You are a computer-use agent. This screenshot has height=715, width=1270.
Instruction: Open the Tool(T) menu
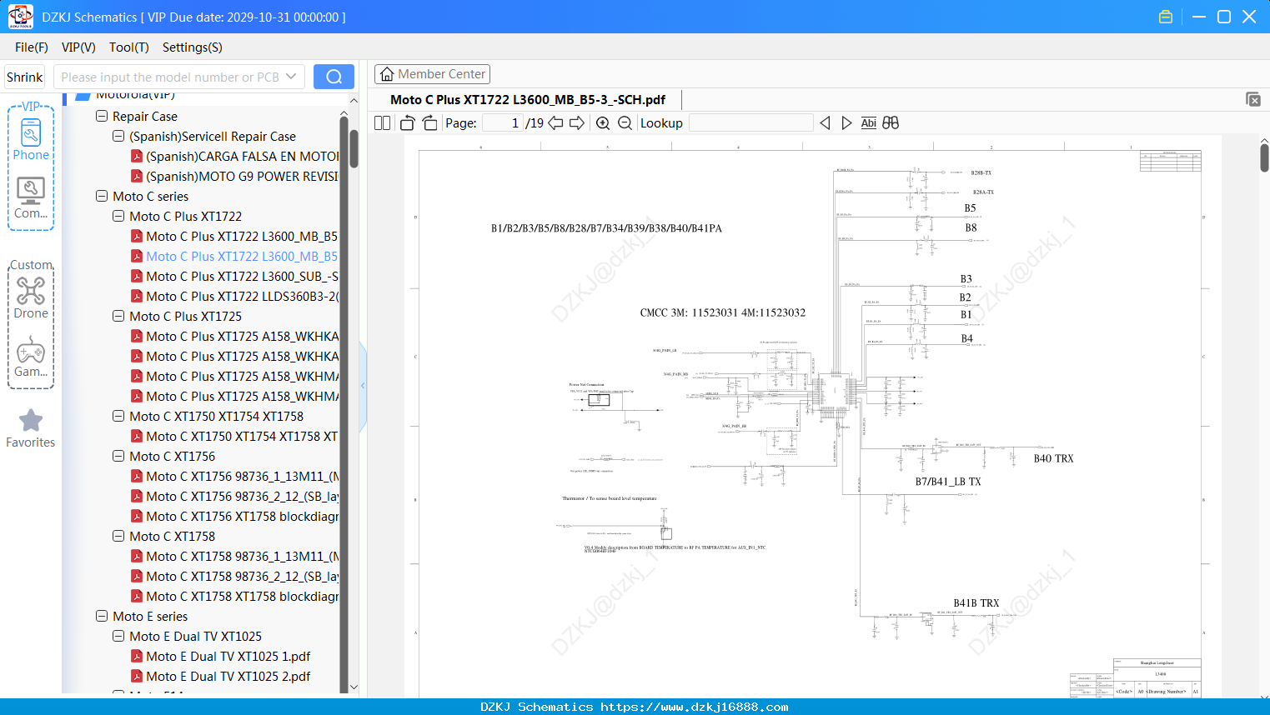(x=129, y=47)
